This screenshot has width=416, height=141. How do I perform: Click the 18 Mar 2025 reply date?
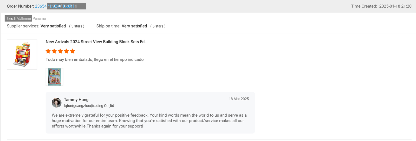tap(239, 99)
